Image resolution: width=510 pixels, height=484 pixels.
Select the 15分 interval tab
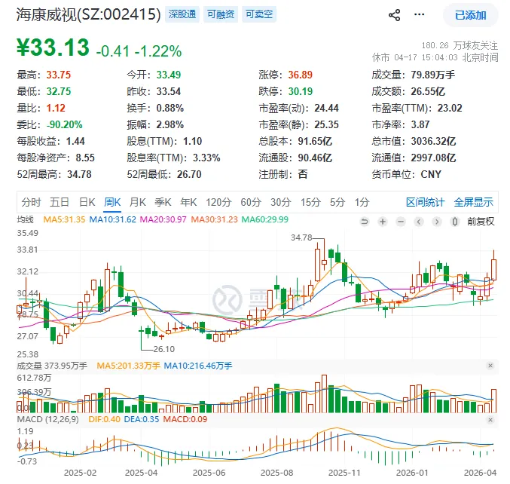tap(310, 202)
